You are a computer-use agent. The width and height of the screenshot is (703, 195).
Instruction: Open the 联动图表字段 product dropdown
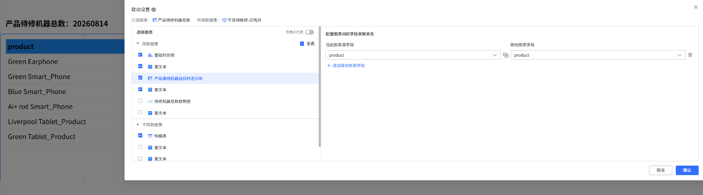(598, 55)
